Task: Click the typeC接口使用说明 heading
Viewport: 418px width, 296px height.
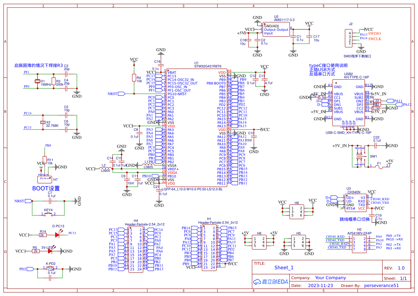Action: [328, 65]
